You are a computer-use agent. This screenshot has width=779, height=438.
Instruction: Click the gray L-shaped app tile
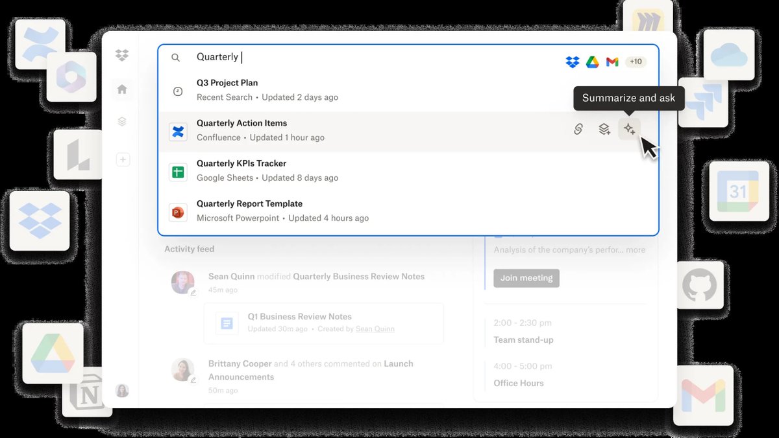coord(79,155)
